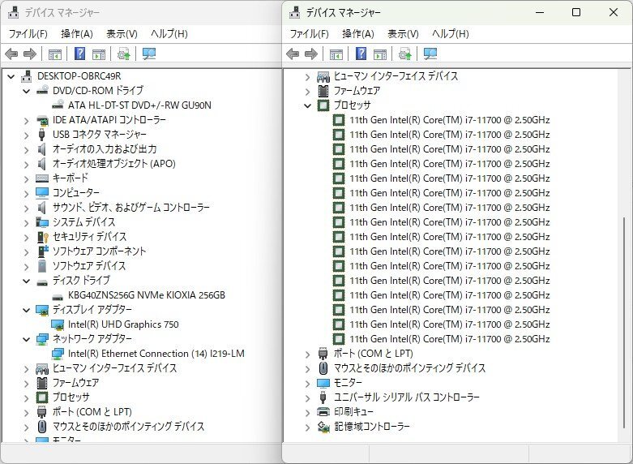The height and width of the screenshot is (464, 633).
Task: Click Scan for hardware changes icon in right window
Action: (430, 54)
